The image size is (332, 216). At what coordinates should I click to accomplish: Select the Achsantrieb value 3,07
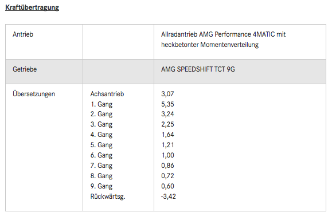tap(167, 94)
